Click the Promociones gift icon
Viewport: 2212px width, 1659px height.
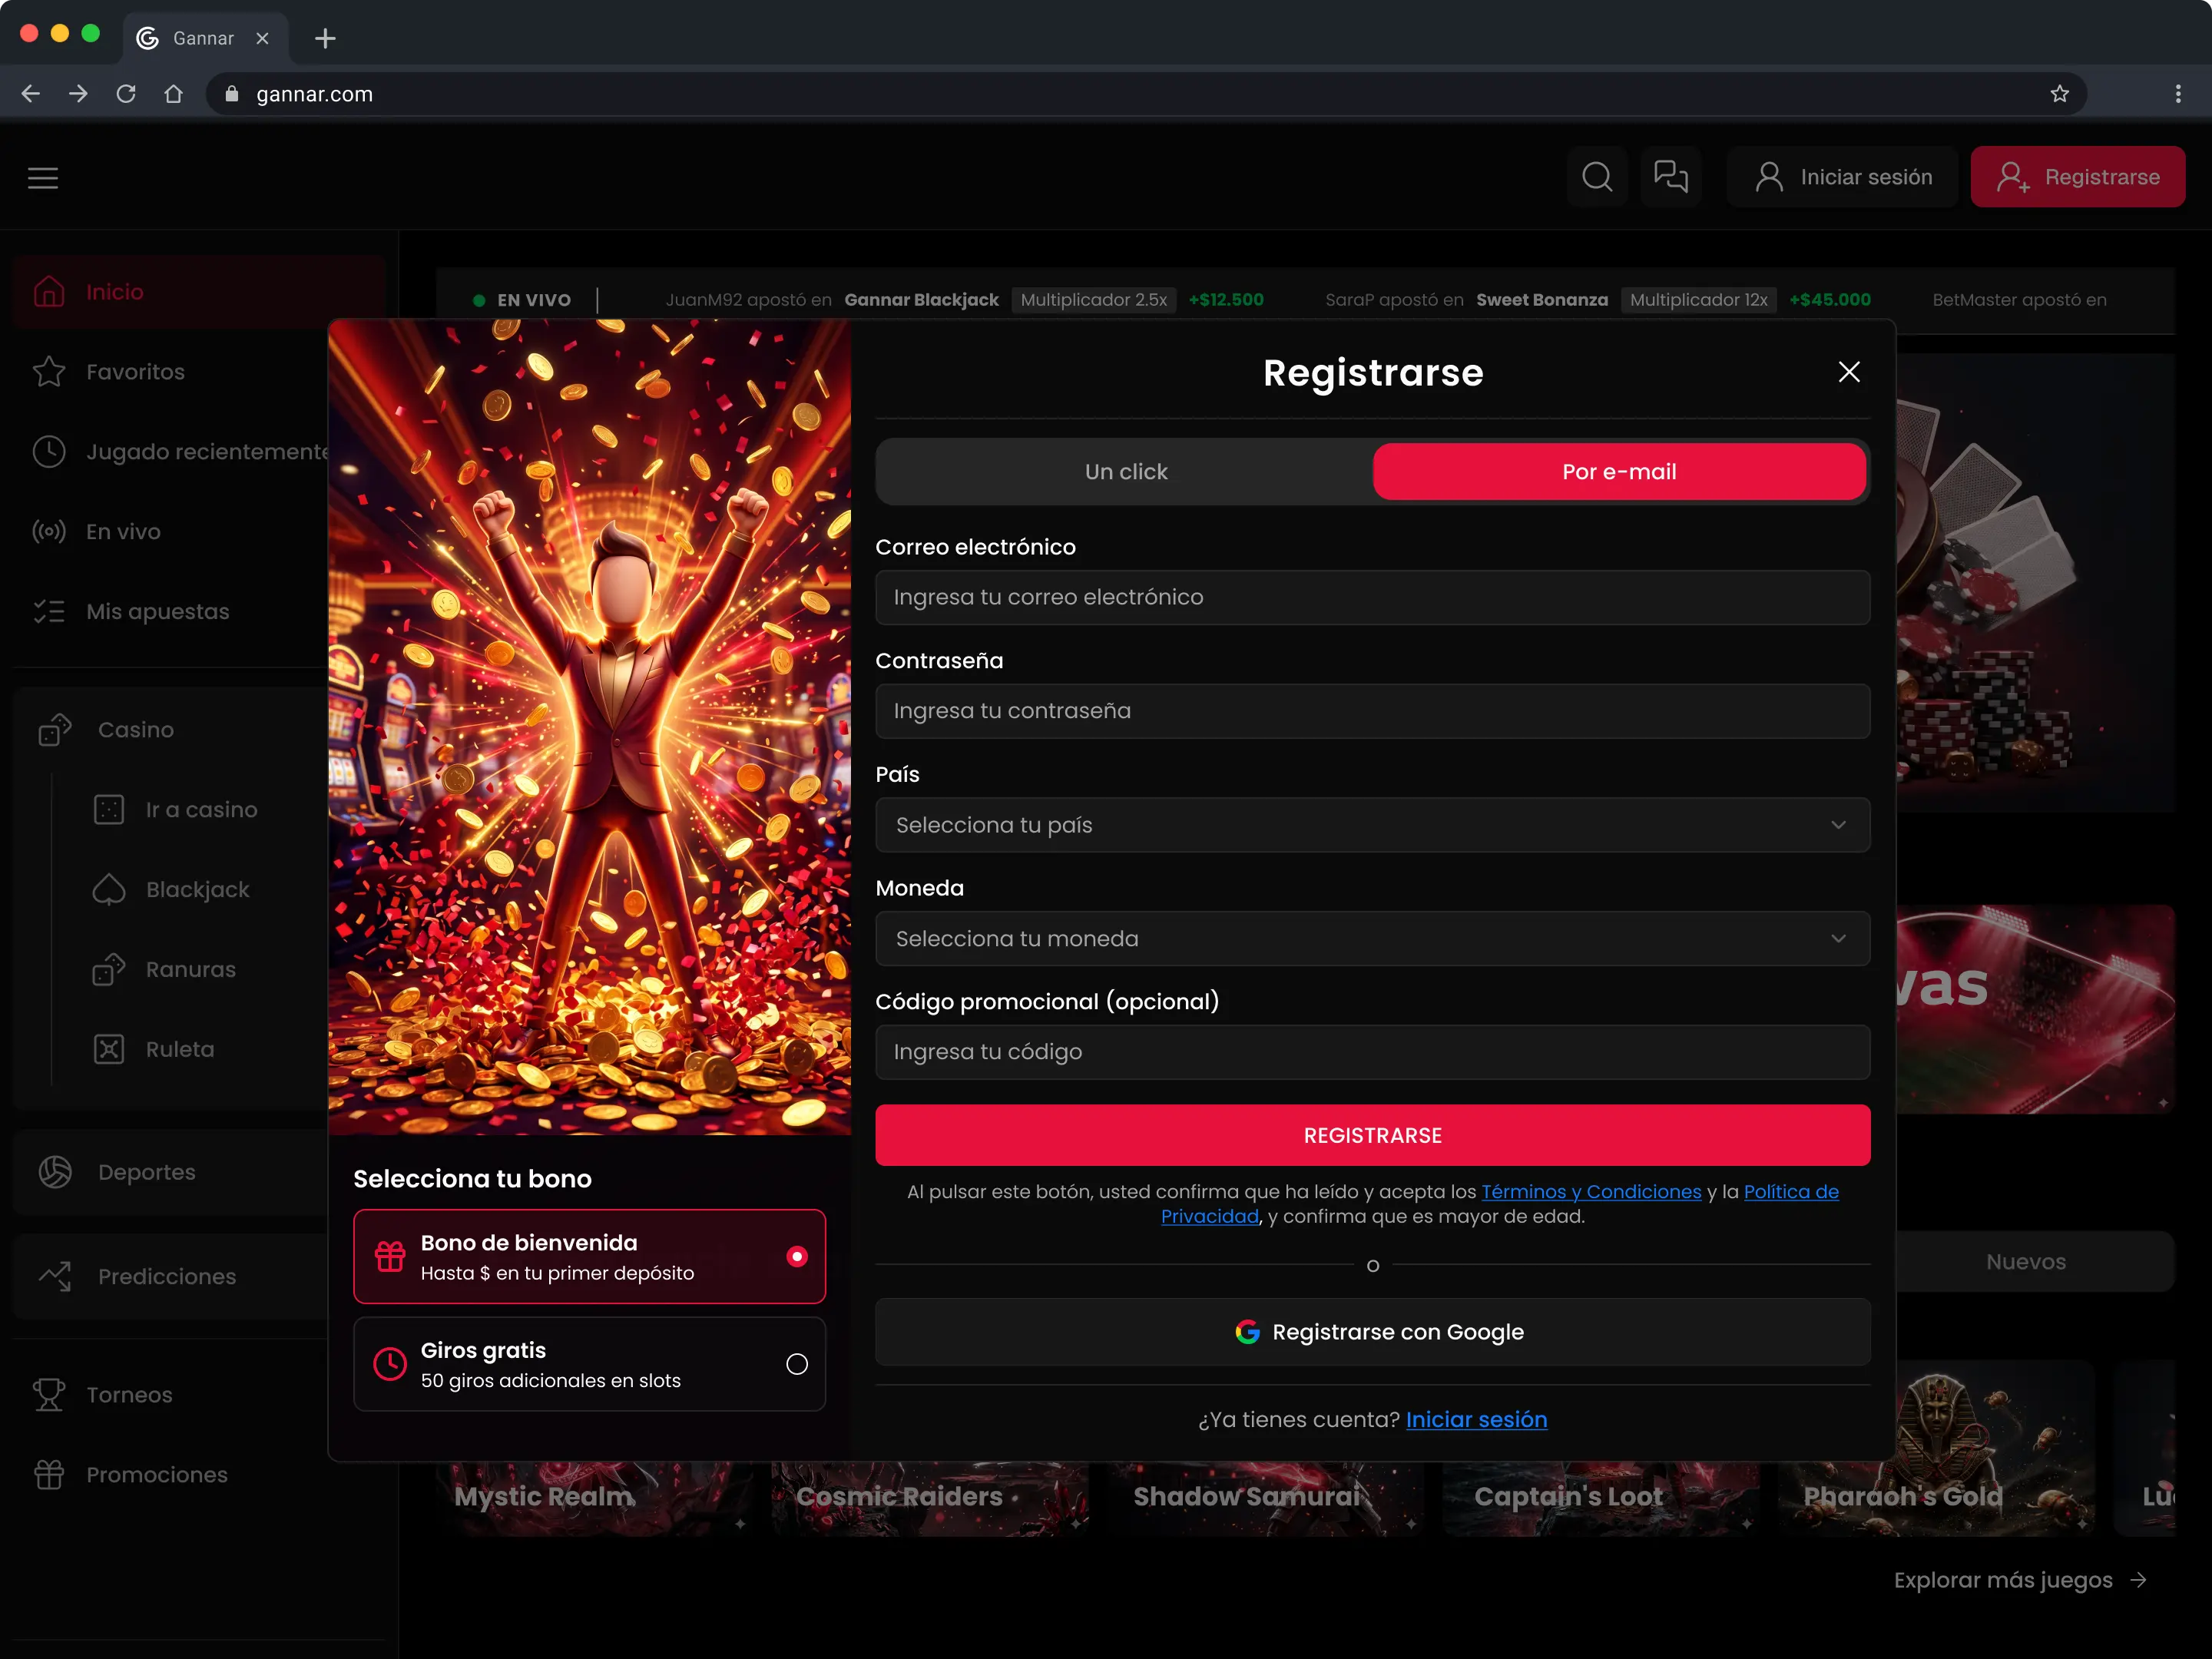tap(49, 1475)
